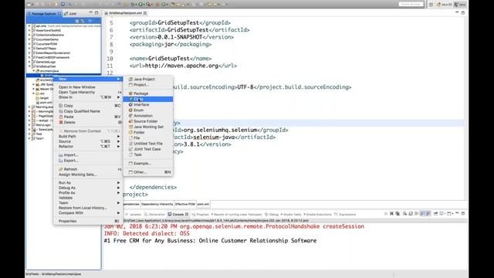The image size is (494, 278).
Task: Choose Annotation from New submenu
Action: (147, 116)
